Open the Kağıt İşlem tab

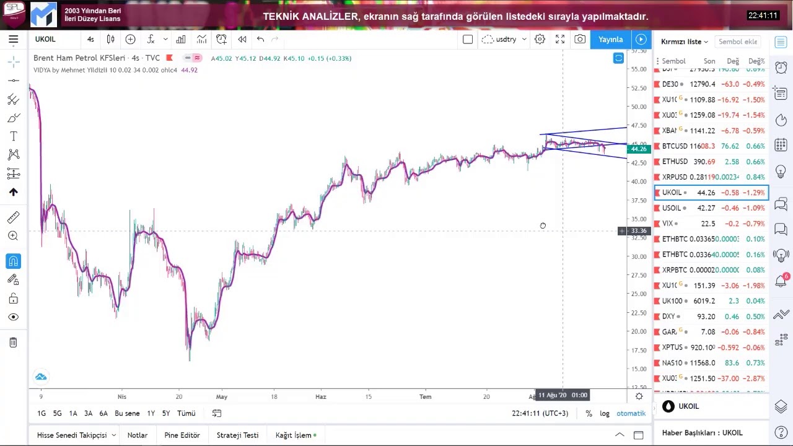(296, 435)
